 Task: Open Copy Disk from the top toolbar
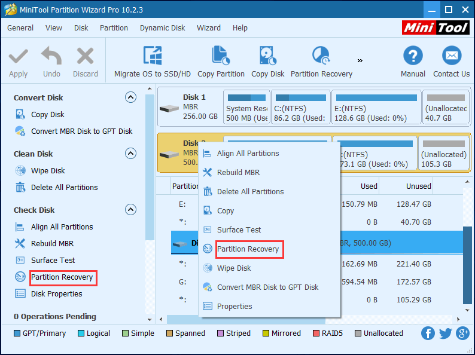[x=268, y=62]
